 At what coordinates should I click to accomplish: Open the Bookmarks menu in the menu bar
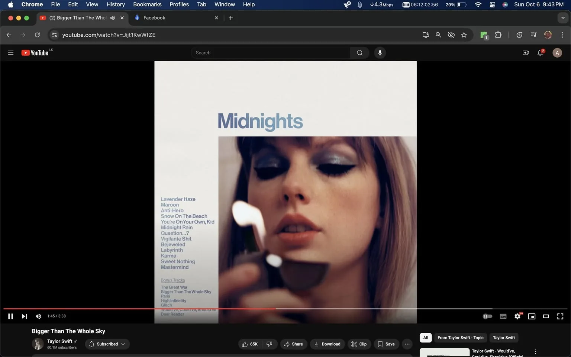click(x=147, y=4)
